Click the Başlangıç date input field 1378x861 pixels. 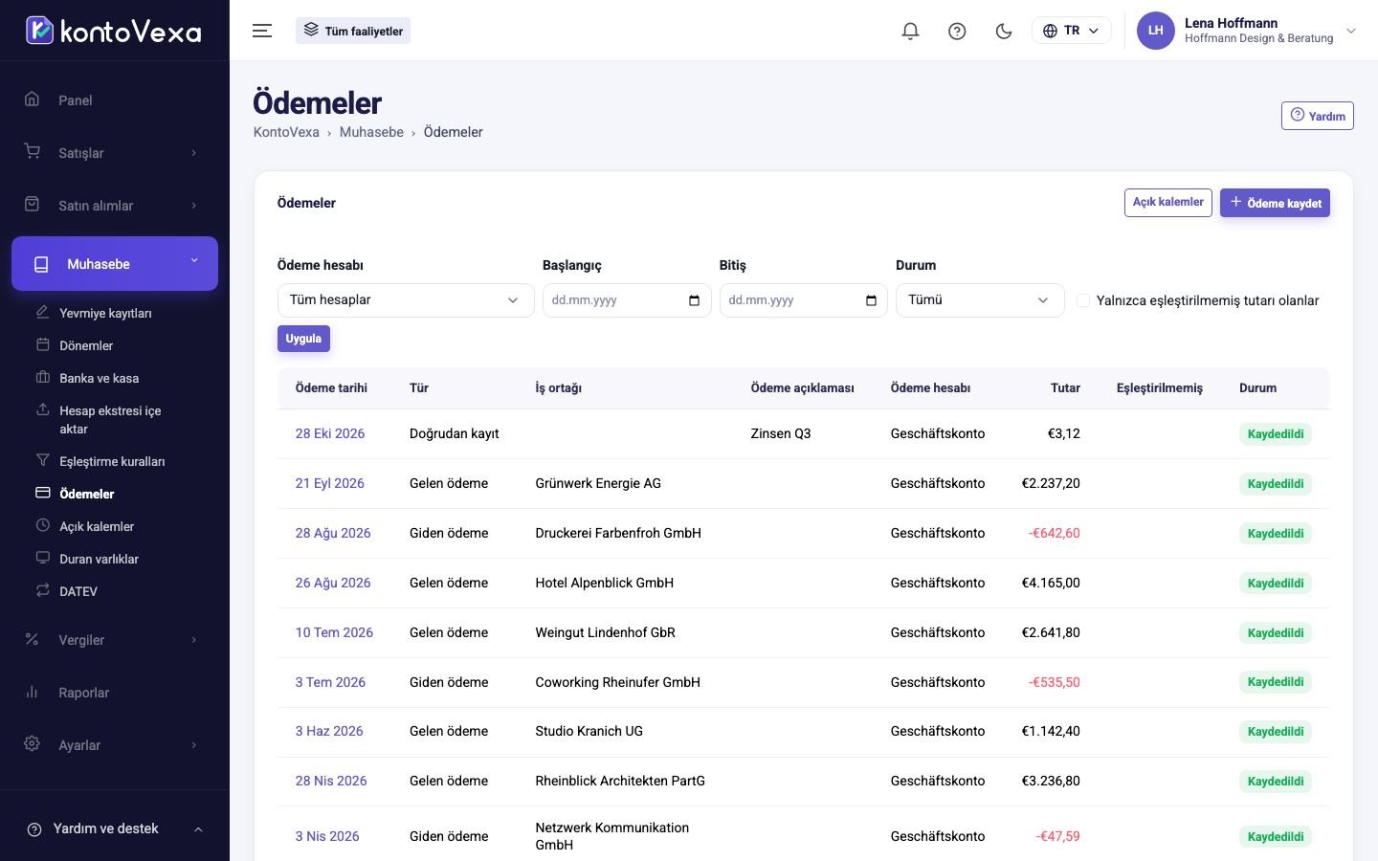627,300
